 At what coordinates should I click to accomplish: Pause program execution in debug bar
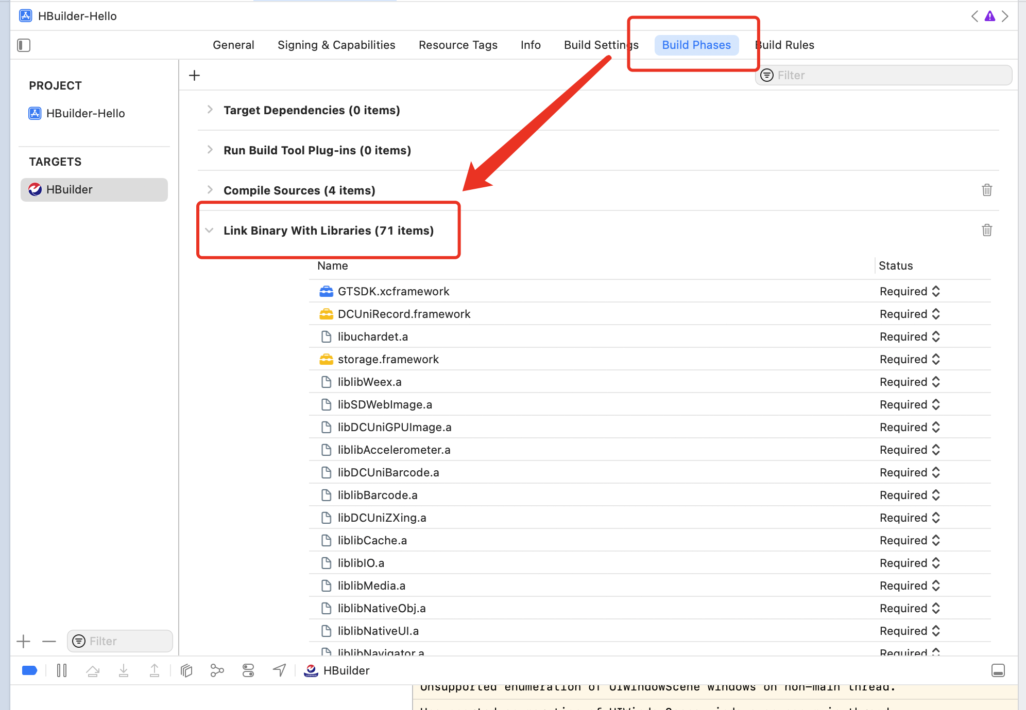(62, 670)
